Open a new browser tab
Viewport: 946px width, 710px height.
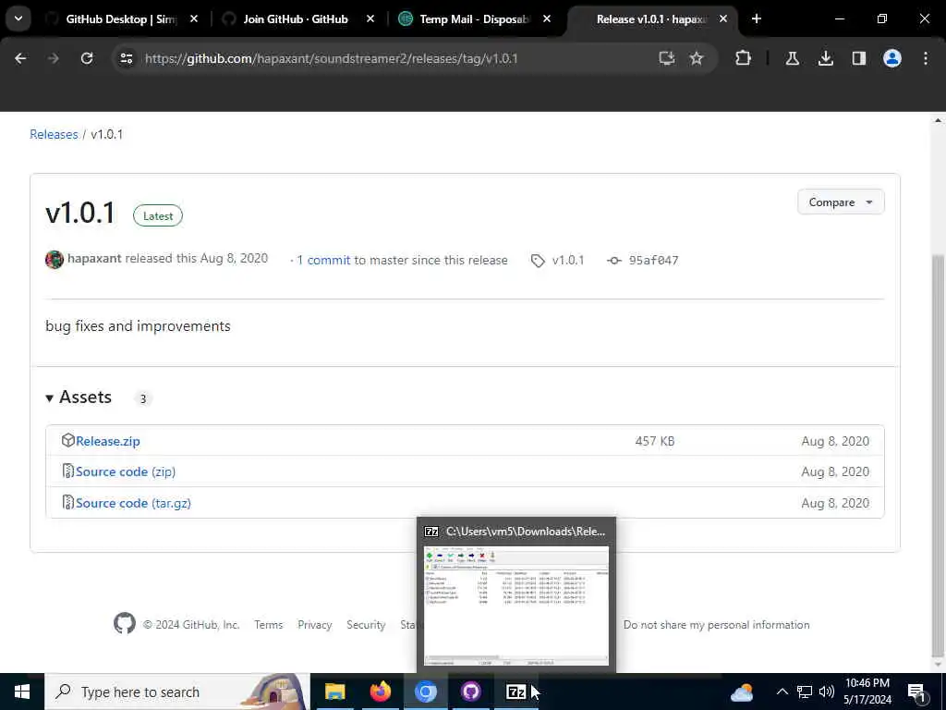coord(757,18)
